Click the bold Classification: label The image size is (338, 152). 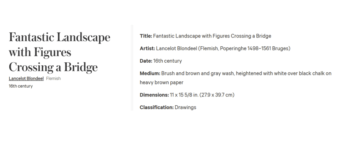157,107
